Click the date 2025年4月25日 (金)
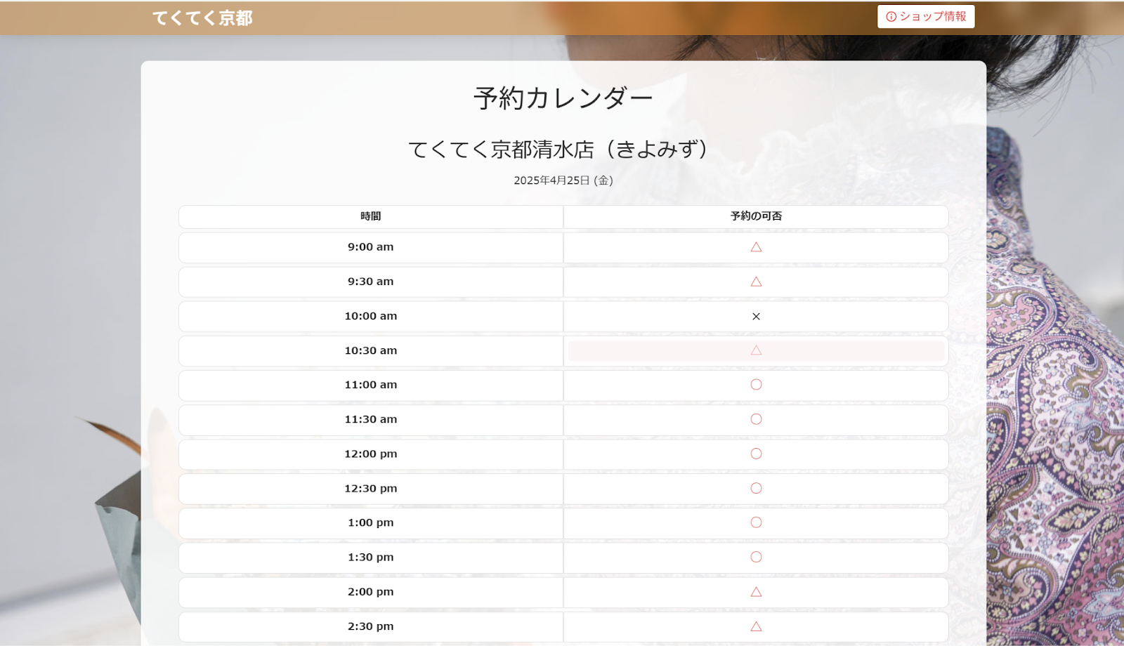The height and width of the screenshot is (646, 1124). 563,180
